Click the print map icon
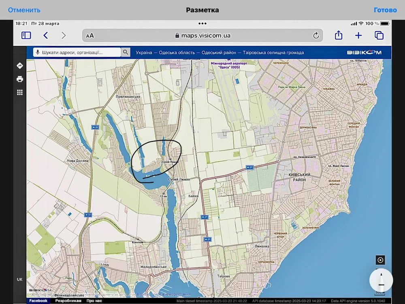 click(x=19, y=79)
